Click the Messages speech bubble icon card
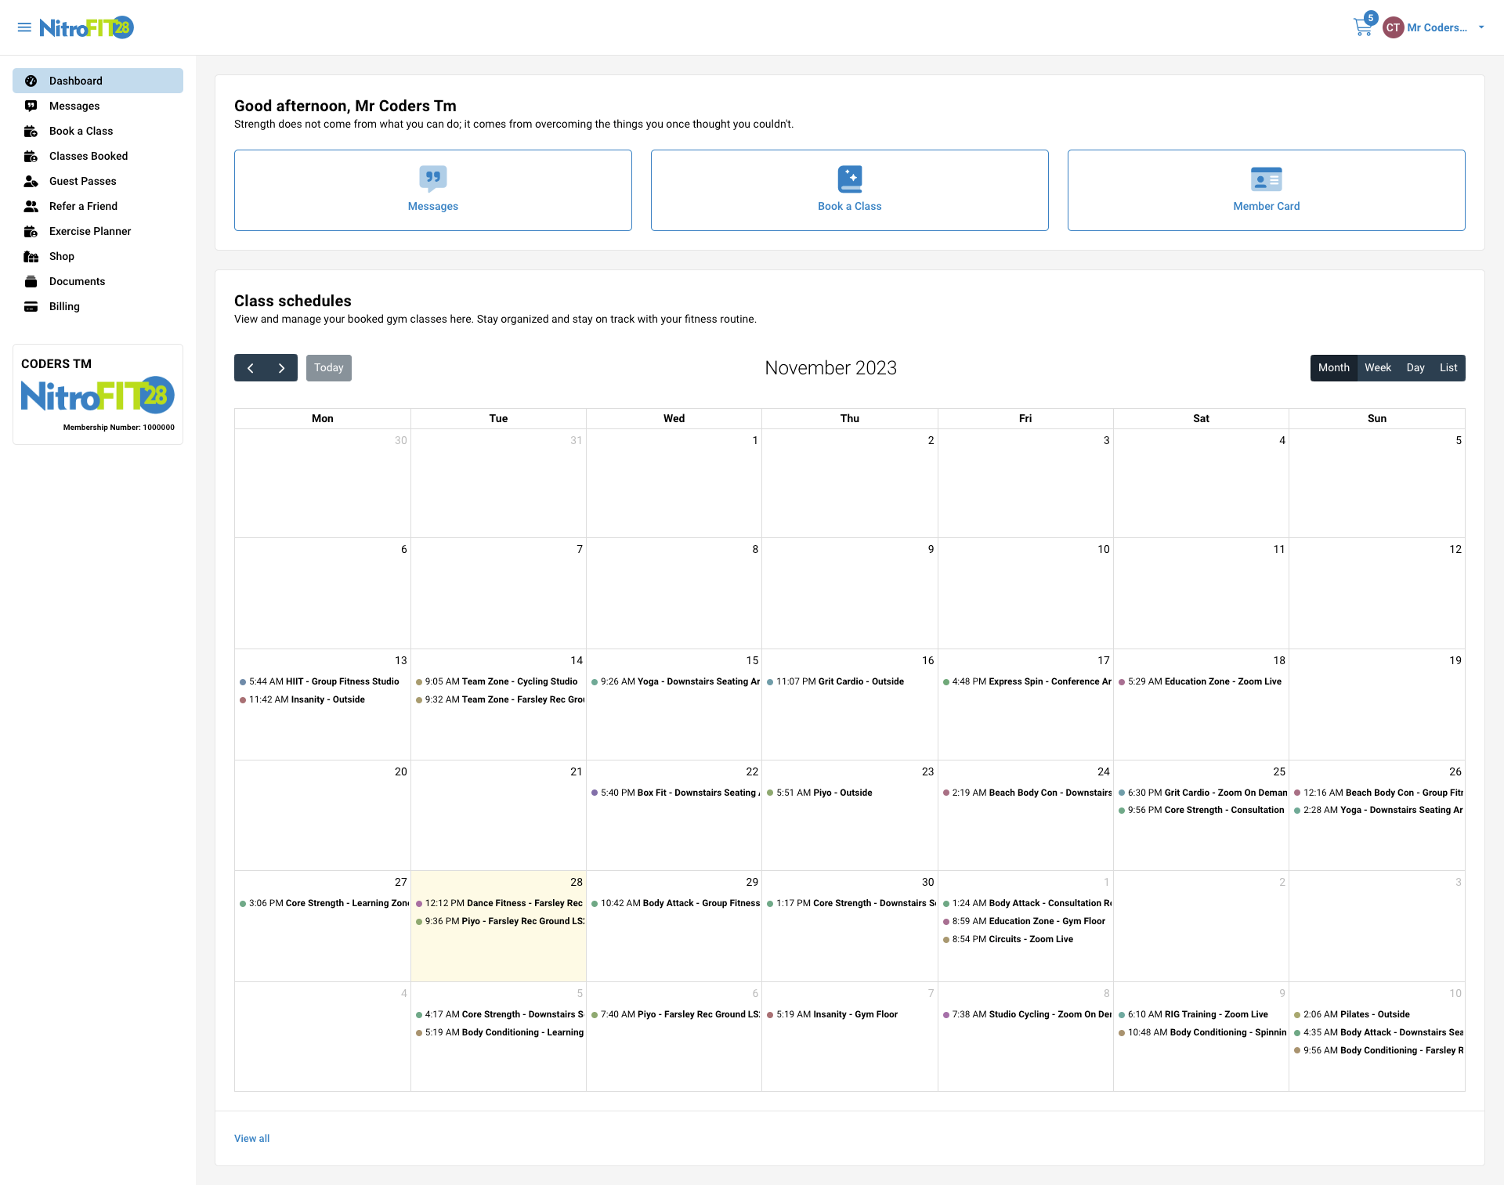 pyautogui.click(x=432, y=179)
